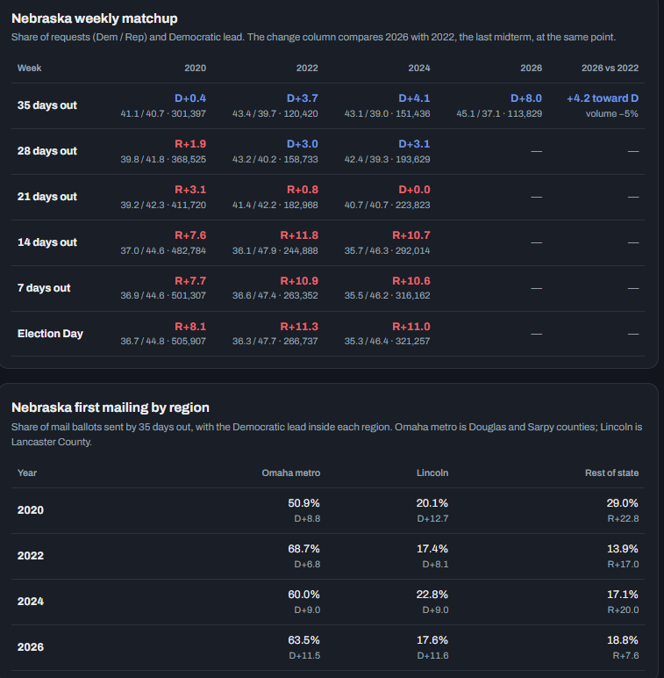The image size is (664, 678).
Task: Click the 'D+3.0' value
Action: point(303,144)
